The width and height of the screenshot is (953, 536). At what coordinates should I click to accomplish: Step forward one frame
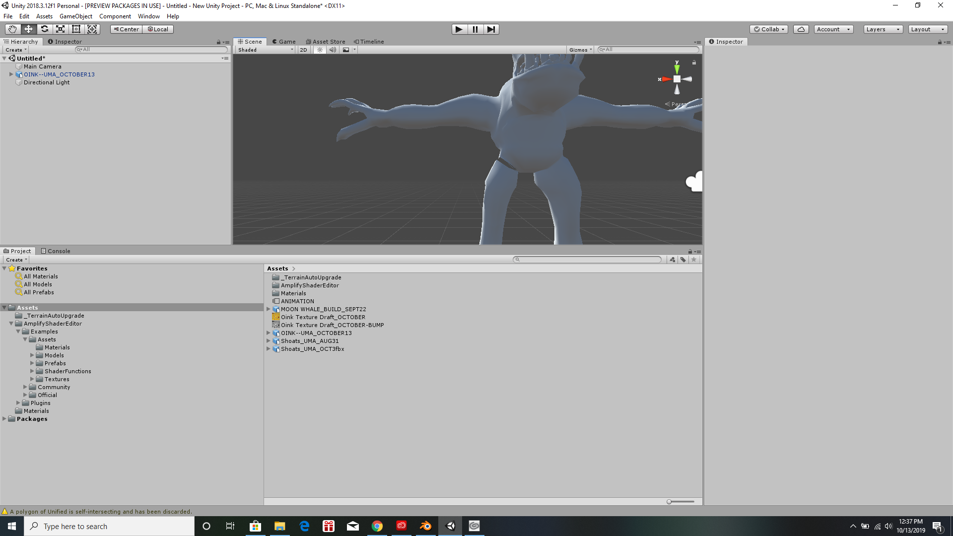point(491,29)
